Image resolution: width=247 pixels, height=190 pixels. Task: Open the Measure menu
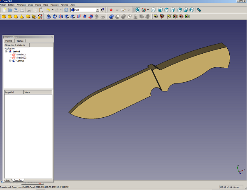click(54, 5)
